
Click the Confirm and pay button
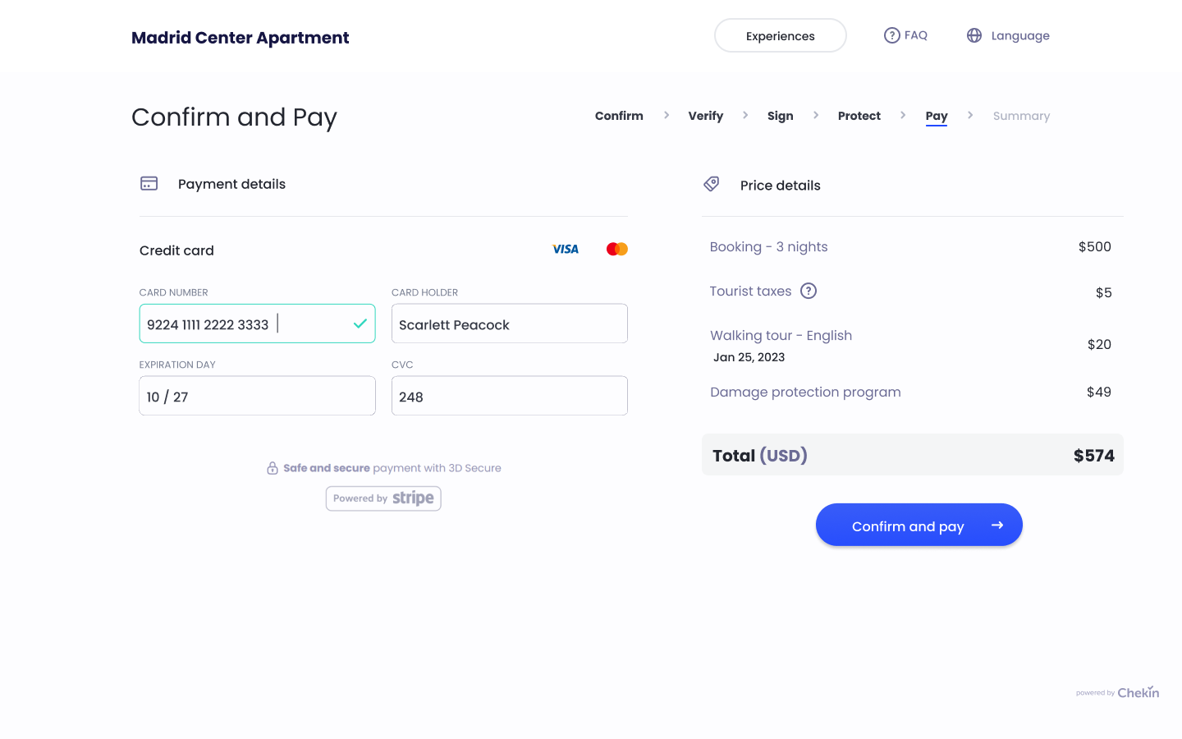919,525
